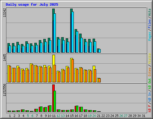The width and height of the screenshot is (153, 119).
Task: Click the green weekend day 20 label
Action: [94, 116]
